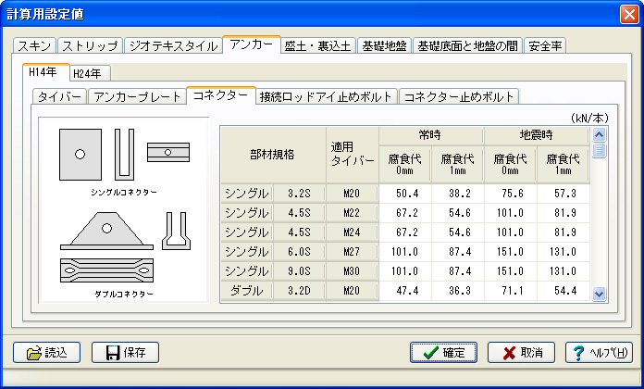Go to the 安全率 tab
Screen dimensions: 644x389
pyautogui.click(x=545, y=45)
